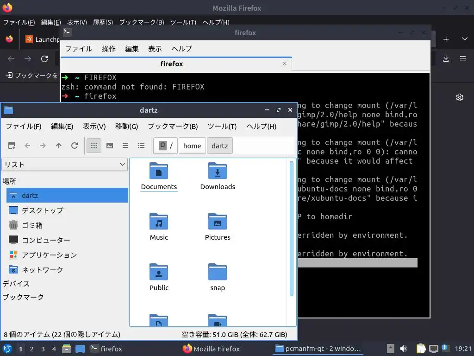Reload the dartz folder view
This screenshot has height=356, width=474.
click(x=75, y=146)
